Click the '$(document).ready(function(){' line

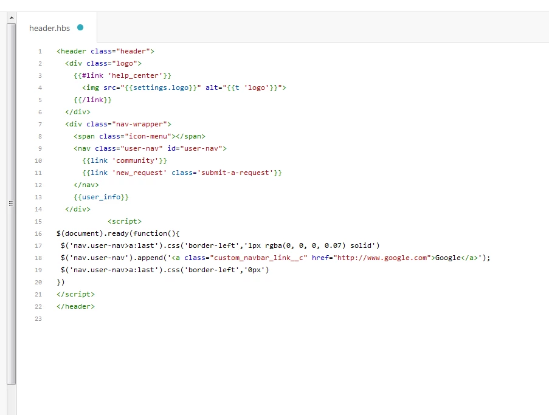pos(118,233)
